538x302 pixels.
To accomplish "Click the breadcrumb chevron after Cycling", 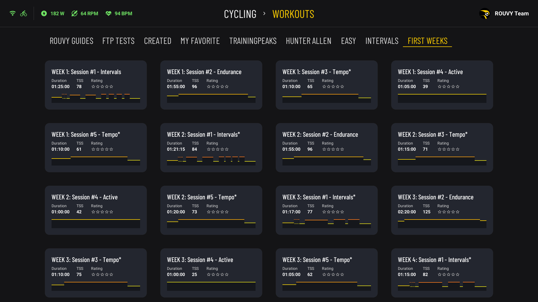I will 264,13.
